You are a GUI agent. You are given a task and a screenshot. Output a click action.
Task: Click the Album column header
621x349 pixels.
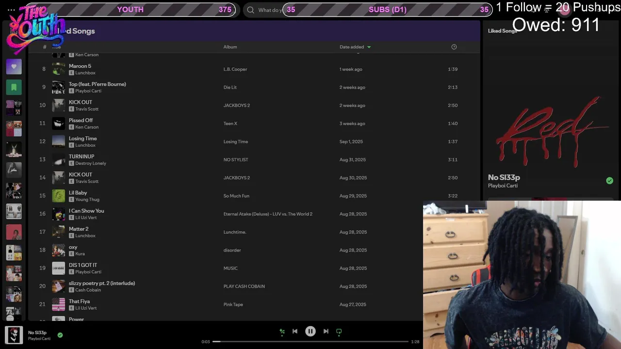point(230,47)
